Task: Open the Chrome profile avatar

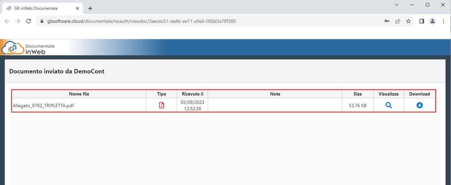Action: pyautogui.click(x=433, y=21)
